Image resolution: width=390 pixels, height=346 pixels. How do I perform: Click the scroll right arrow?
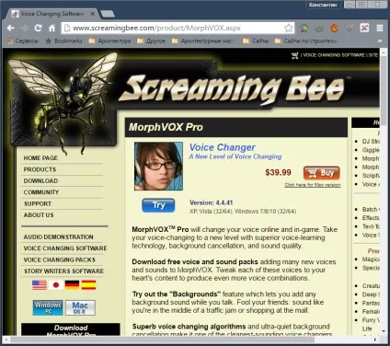coord(375,340)
